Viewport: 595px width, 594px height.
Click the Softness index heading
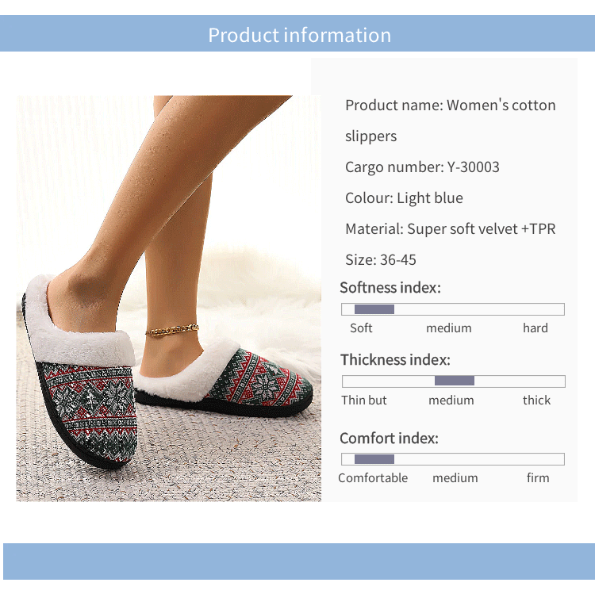(390, 288)
